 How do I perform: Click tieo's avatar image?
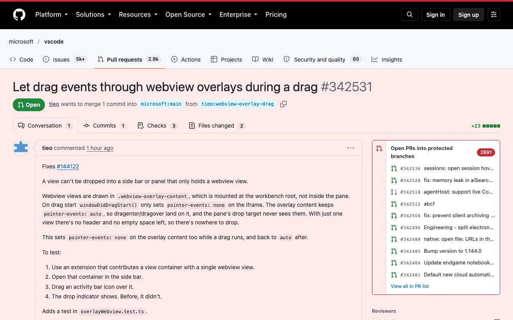(x=21, y=148)
